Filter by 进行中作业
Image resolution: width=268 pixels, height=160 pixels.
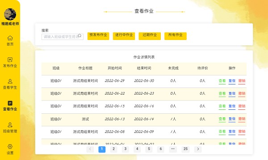(124, 36)
